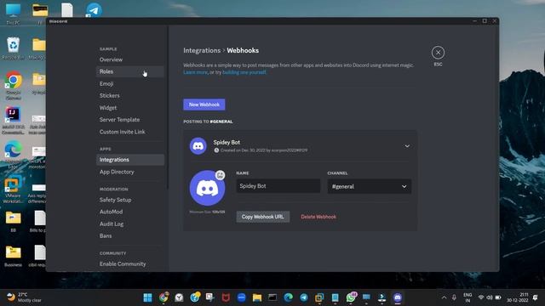545x306 pixels.
Task: Open the Wi-Fi network tray icon
Action: pos(481,297)
